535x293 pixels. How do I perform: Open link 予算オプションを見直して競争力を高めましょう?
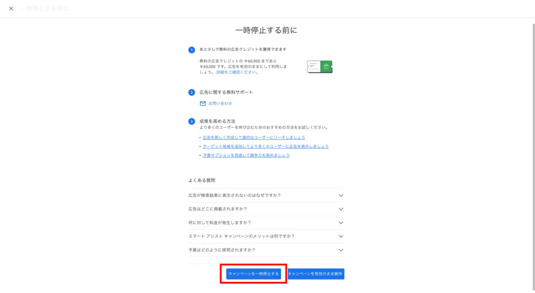246,155
